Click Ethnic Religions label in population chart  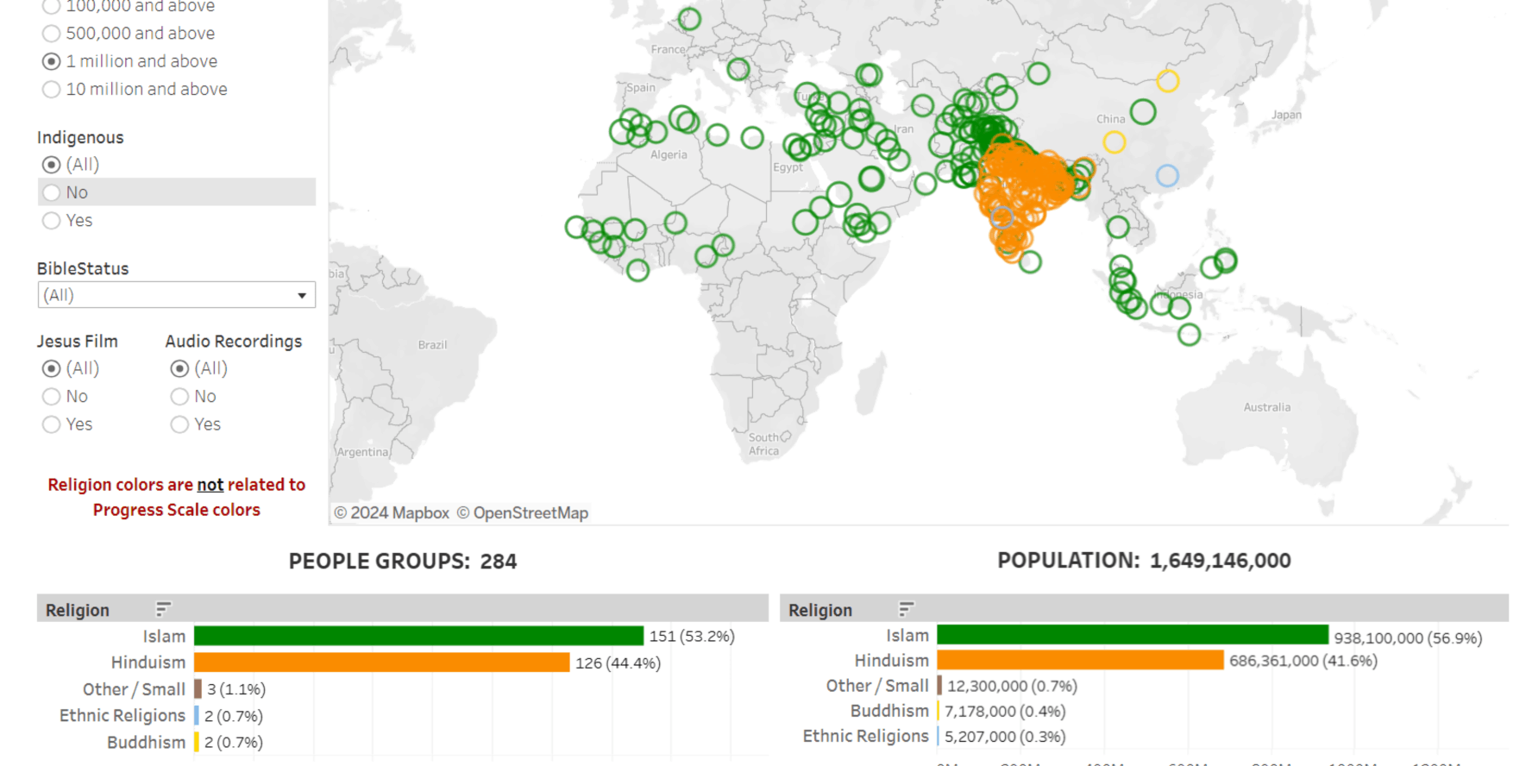(865, 736)
